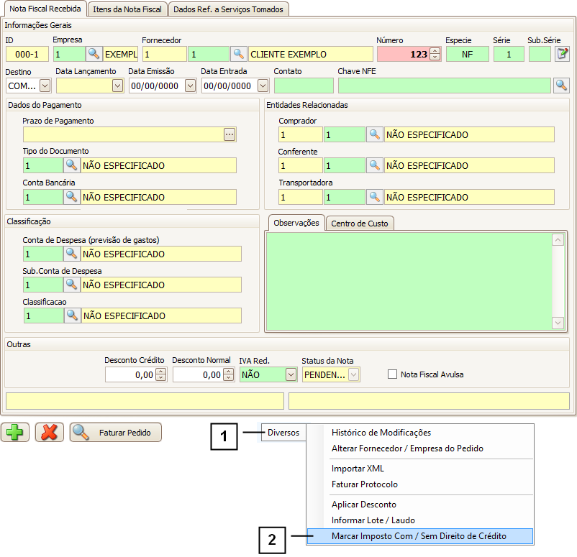
Task: Click the Faturar Pedido button
Action: pos(116,432)
